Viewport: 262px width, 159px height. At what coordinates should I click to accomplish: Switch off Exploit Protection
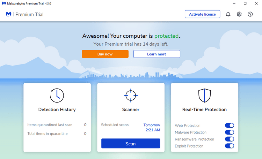click(x=230, y=146)
